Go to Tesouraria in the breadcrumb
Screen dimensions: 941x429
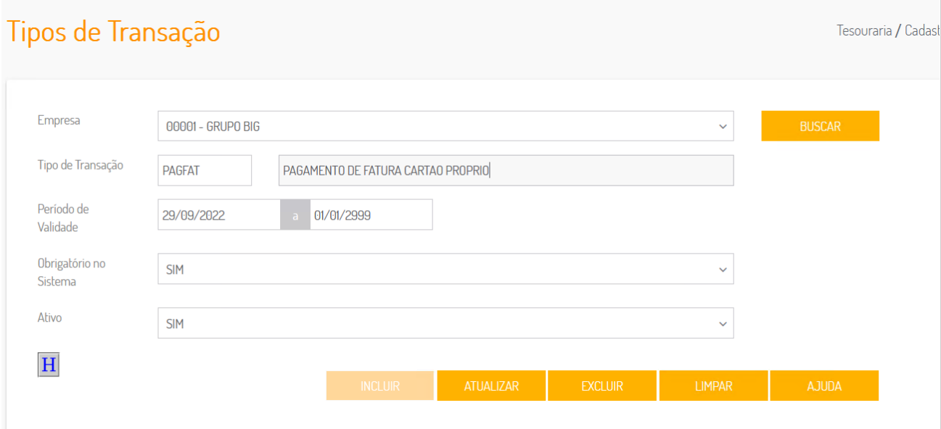(863, 30)
